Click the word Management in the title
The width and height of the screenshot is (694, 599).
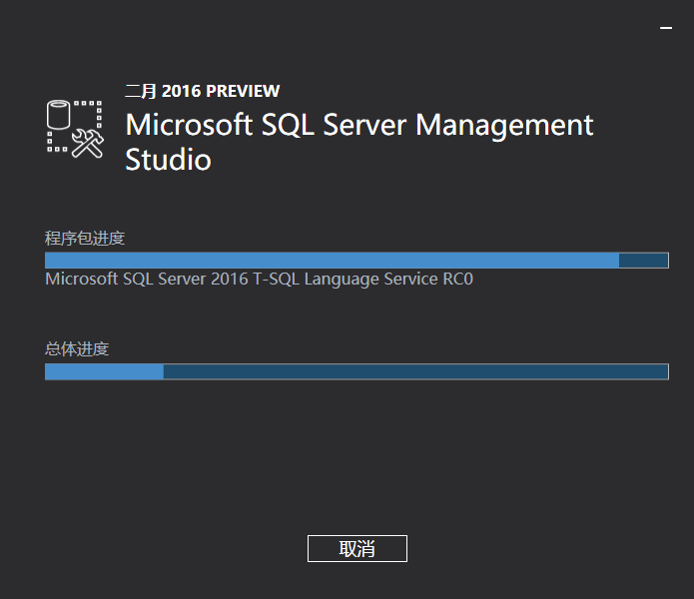coord(504,126)
